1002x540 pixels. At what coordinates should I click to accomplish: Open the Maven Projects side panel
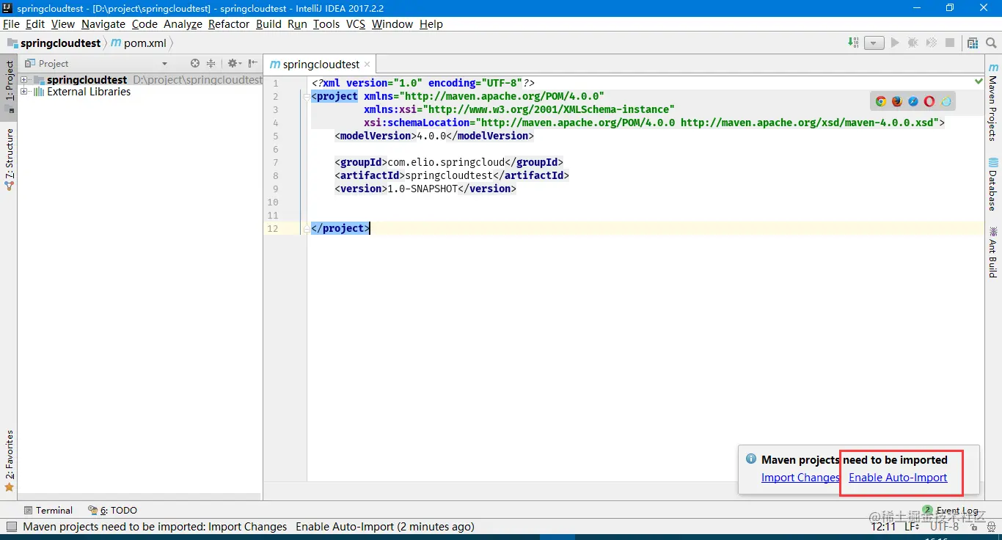(992, 103)
